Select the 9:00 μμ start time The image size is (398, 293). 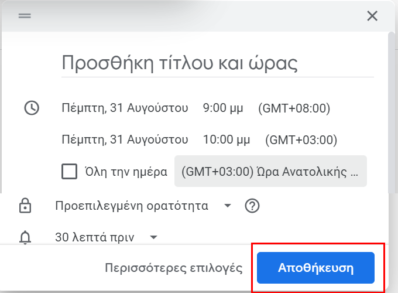pos(223,108)
